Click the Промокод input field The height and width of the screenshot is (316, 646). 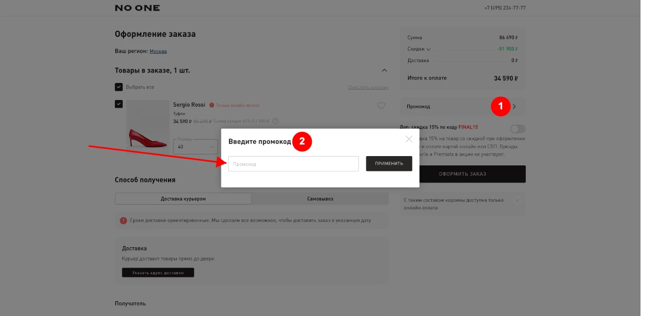[293, 164]
